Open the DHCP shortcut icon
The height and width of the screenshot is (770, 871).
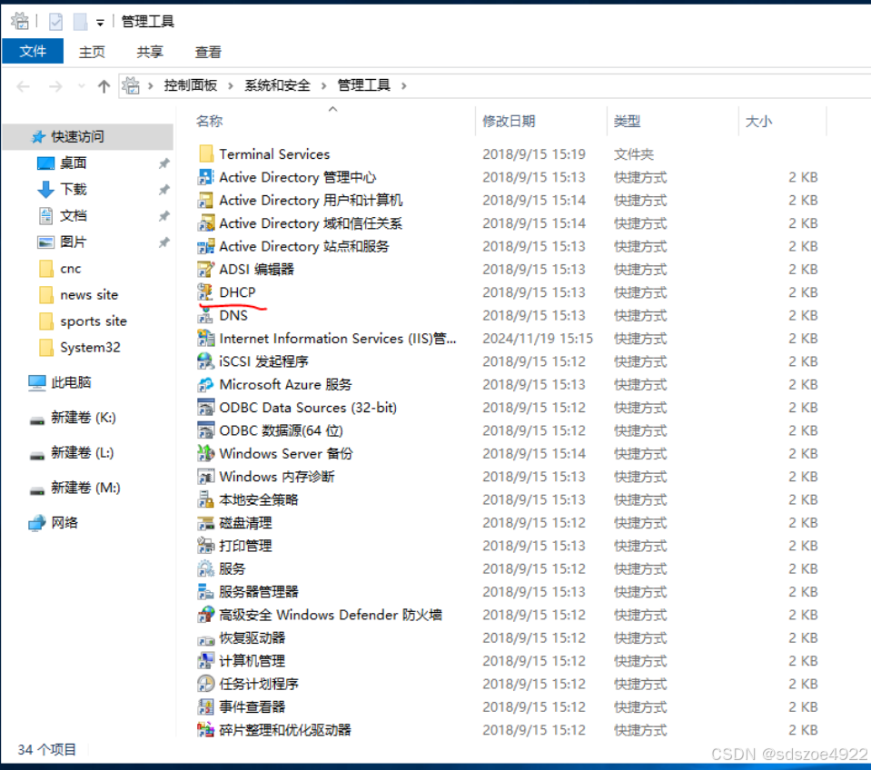coord(205,292)
